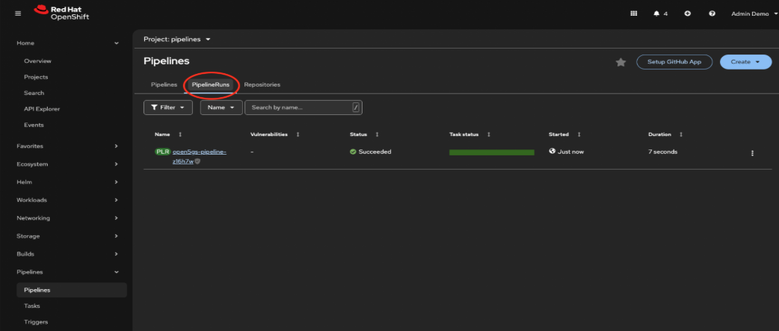Click the Setup GitHub App button
This screenshot has width=779, height=331.
[674, 62]
